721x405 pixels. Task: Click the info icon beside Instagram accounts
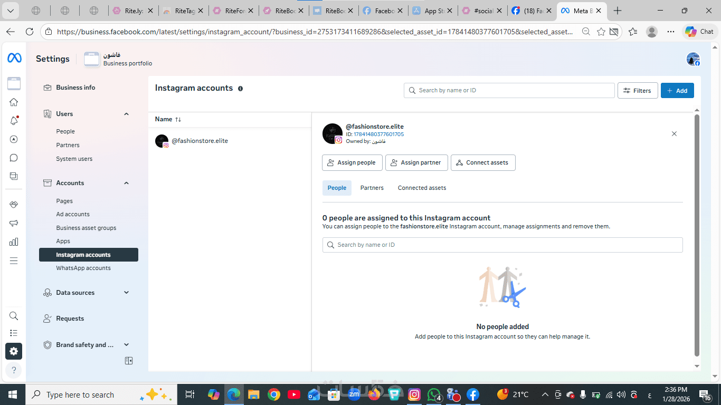pyautogui.click(x=240, y=89)
